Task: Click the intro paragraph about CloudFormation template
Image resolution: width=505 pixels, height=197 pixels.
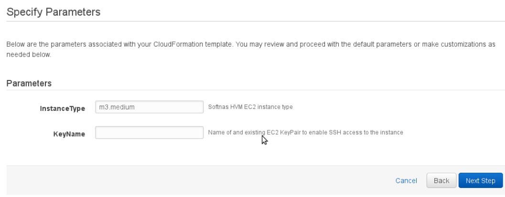Action: click(251, 49)
